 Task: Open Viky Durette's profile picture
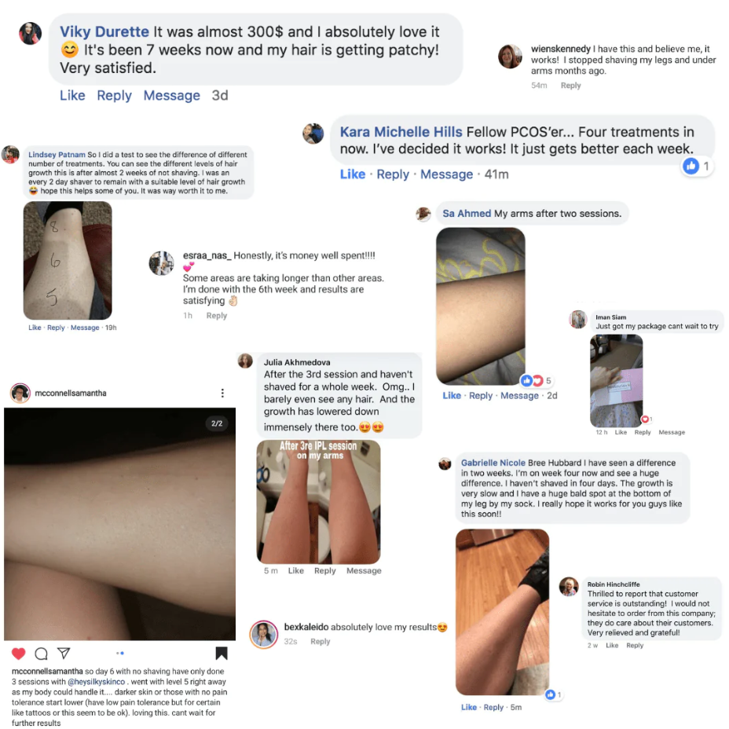tap(30, 33)
